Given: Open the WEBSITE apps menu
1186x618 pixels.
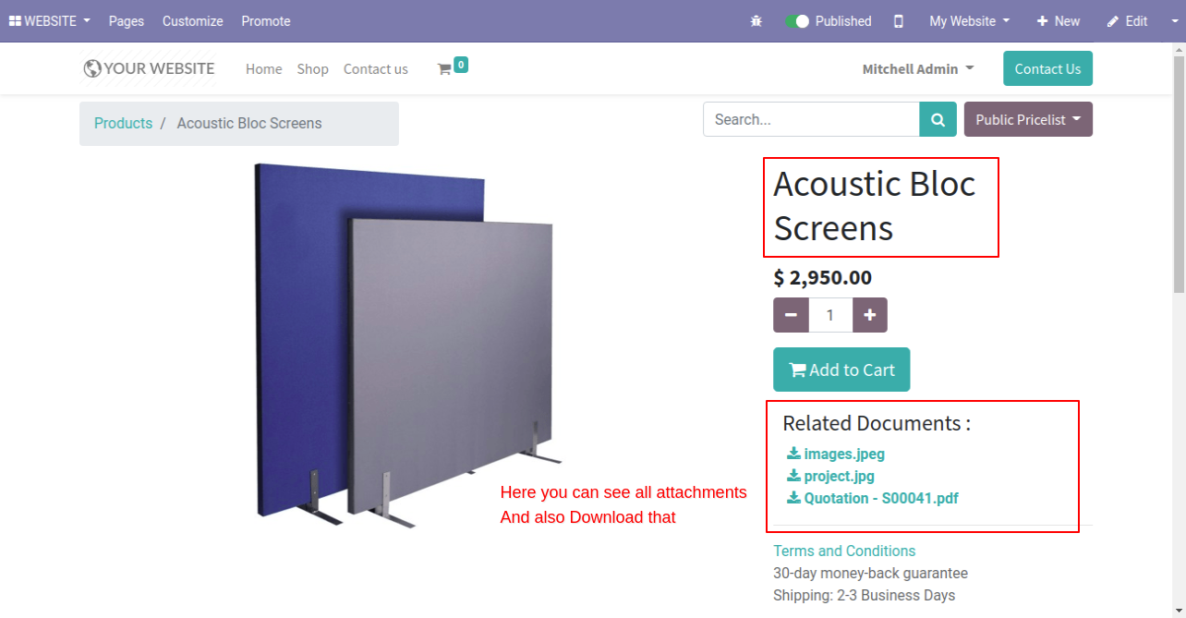Looking at the screenshot, I should coord(49,21).
